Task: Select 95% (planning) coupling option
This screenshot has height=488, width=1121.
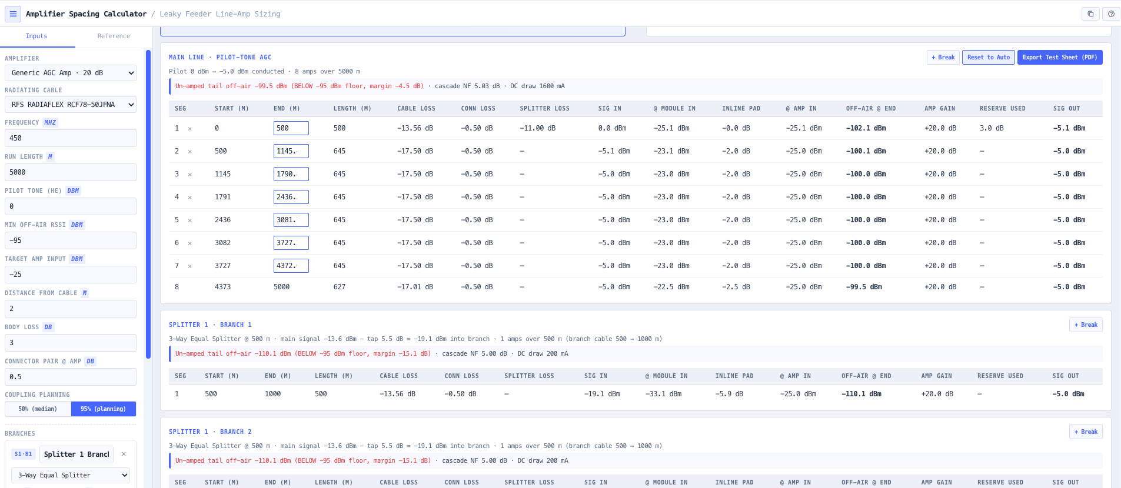Action: [104, 409]
